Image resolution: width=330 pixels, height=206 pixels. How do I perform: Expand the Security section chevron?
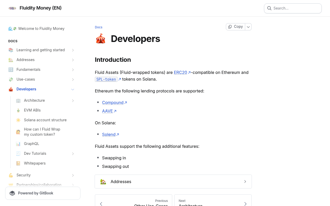(x=73, y=175)
